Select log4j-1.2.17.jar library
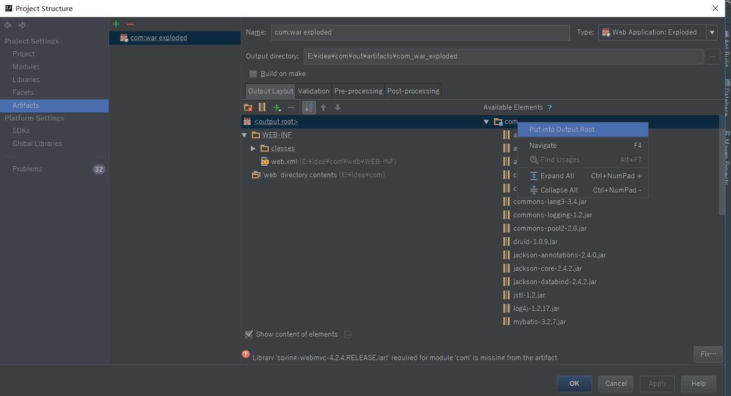 tap(536, 309)
